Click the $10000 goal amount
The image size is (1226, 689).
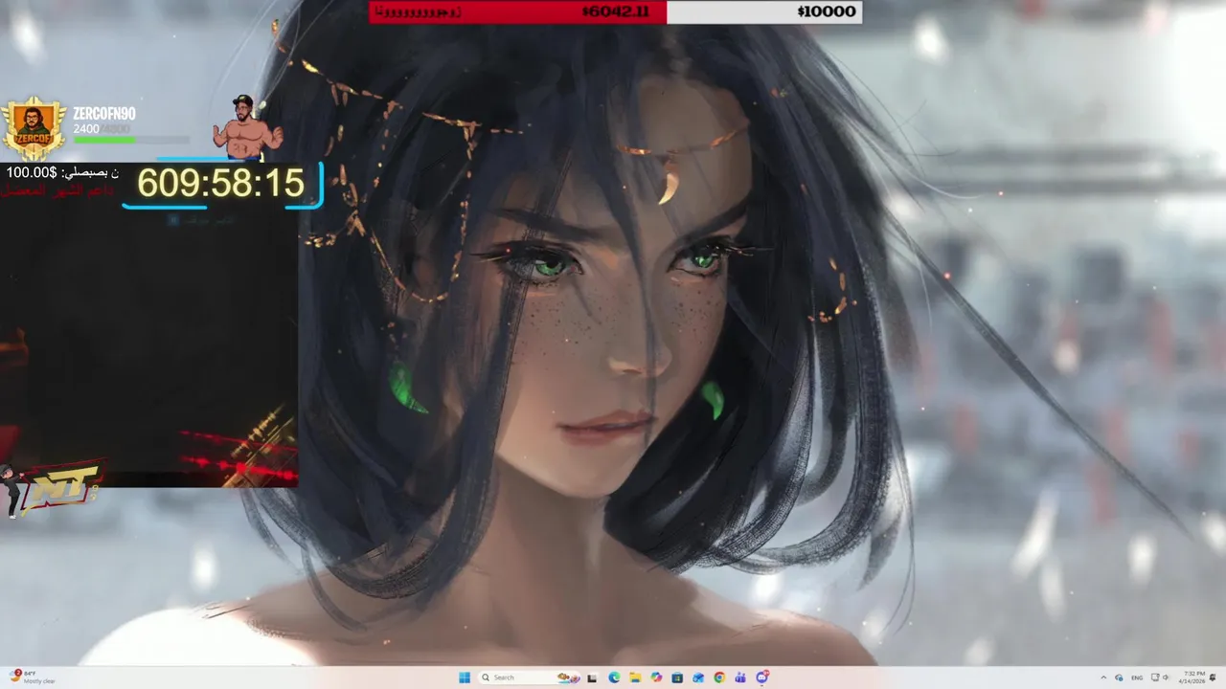826,11
